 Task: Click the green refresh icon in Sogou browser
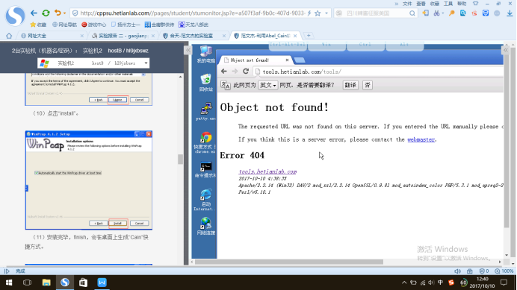pos(46,13)
